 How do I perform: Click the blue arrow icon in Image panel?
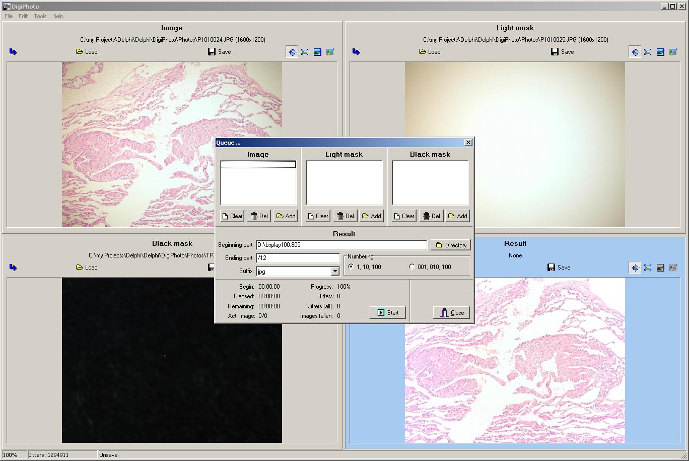coord(13,52)
